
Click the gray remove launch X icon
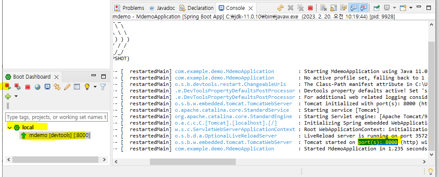coord(291,8)
